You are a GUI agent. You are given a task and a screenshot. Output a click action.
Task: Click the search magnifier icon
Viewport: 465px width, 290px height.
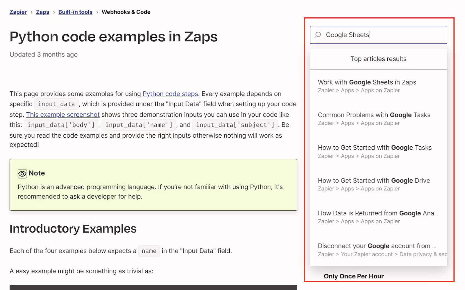pyautogui.click(x=318, y=35)
